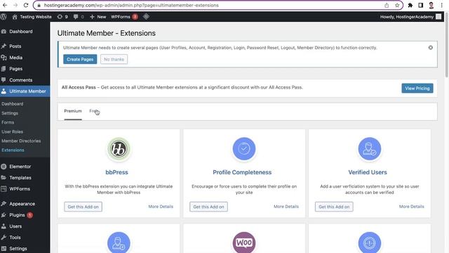Open Pages in the sidebar
Screen dimensions: 449x253
click(x=15, y=69)
